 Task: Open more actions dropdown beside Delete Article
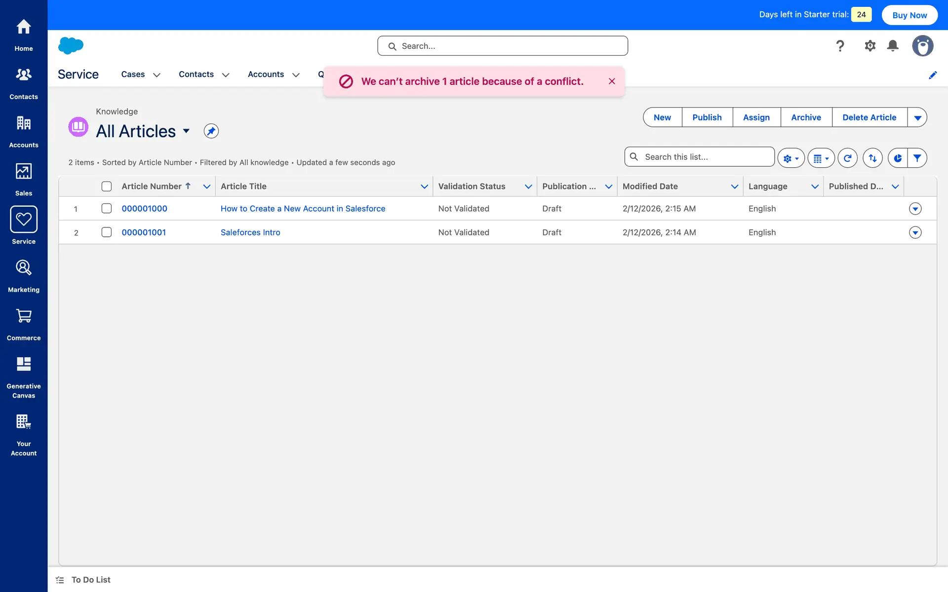click(917, 117)
